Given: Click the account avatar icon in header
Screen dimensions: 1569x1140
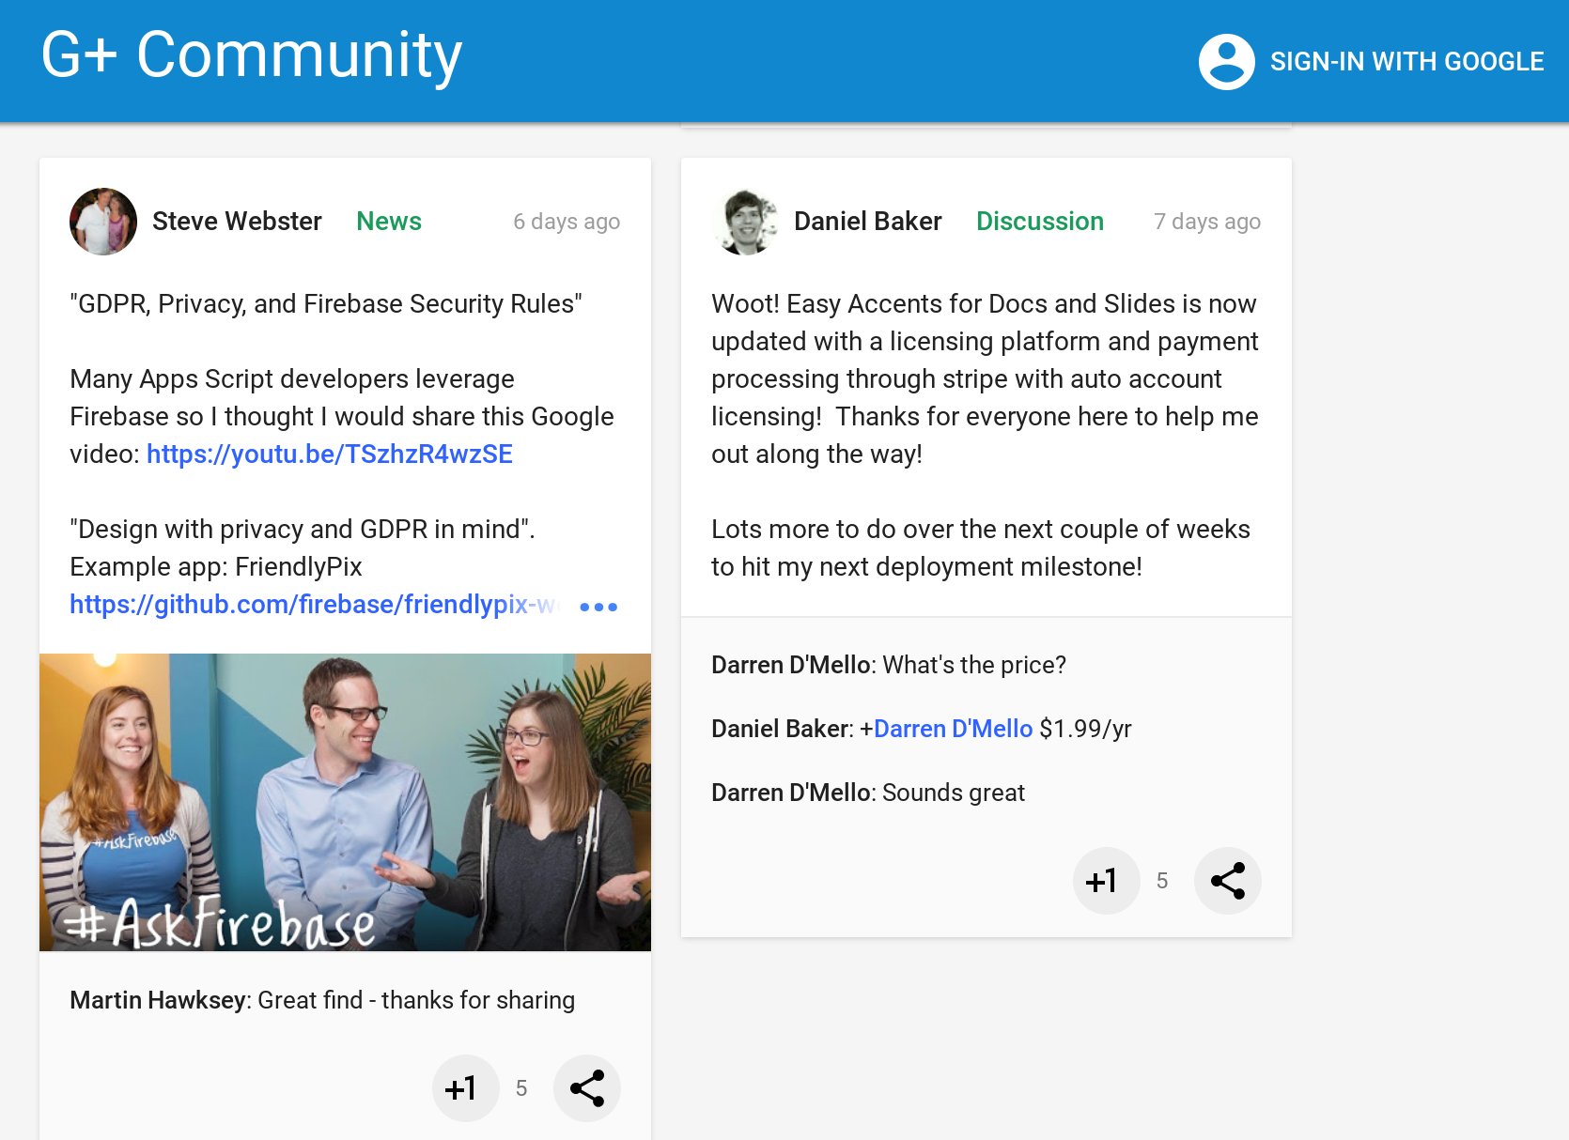Looking at the screenshot, I should tap(1226, 62).
